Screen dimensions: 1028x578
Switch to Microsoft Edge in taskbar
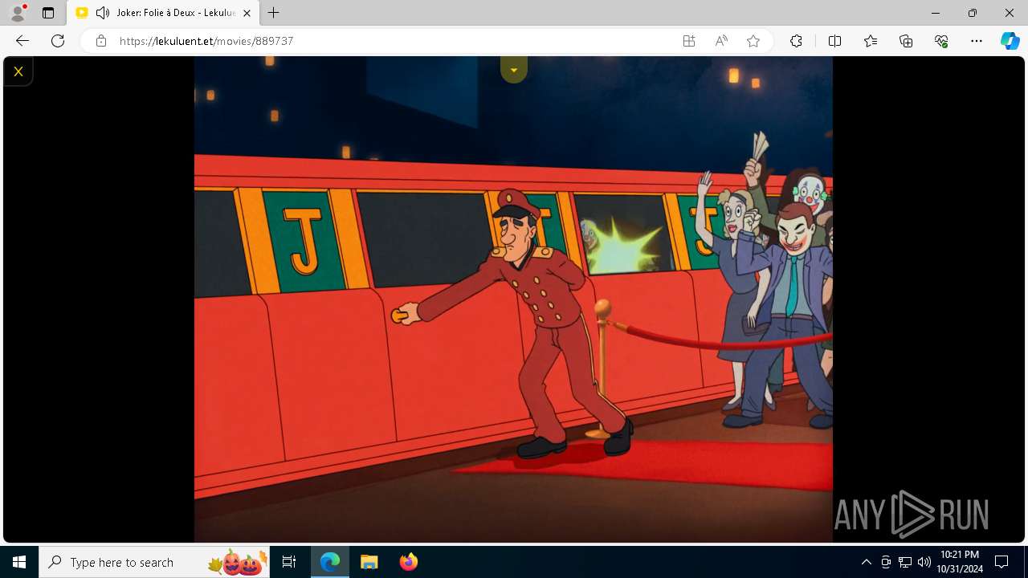(x=330, y=562)
